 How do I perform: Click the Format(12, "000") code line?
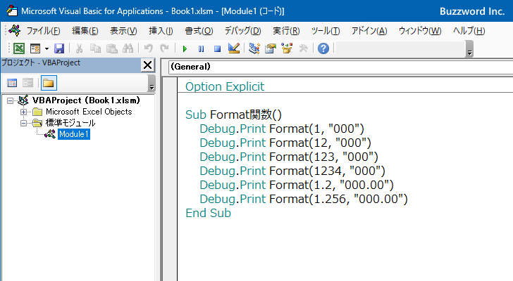(285, 143)
